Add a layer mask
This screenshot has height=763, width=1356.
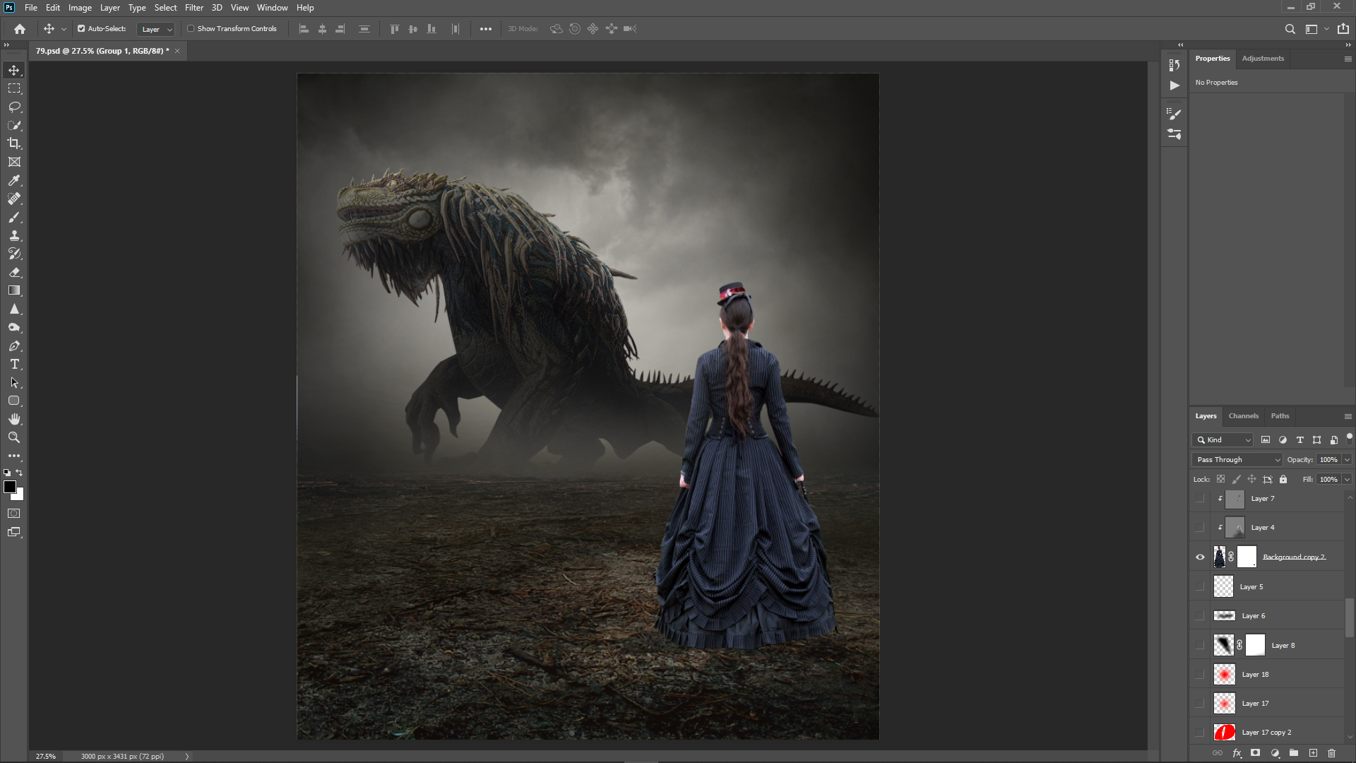click(x=1255, y=753)
